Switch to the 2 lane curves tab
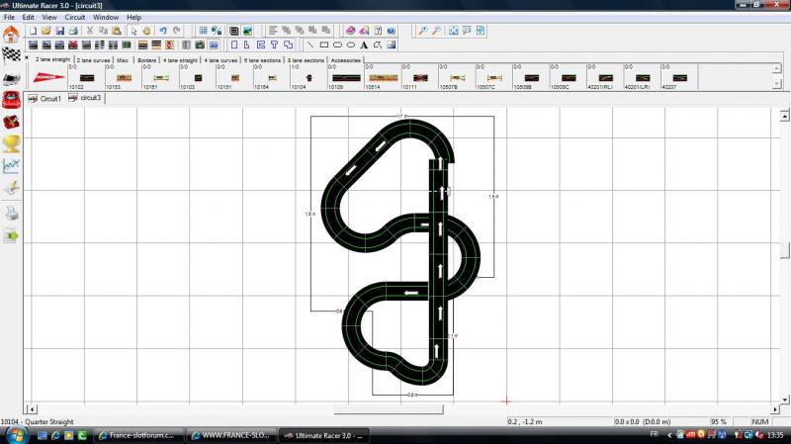The image size is (791, 444). click(x=94, y=60)
